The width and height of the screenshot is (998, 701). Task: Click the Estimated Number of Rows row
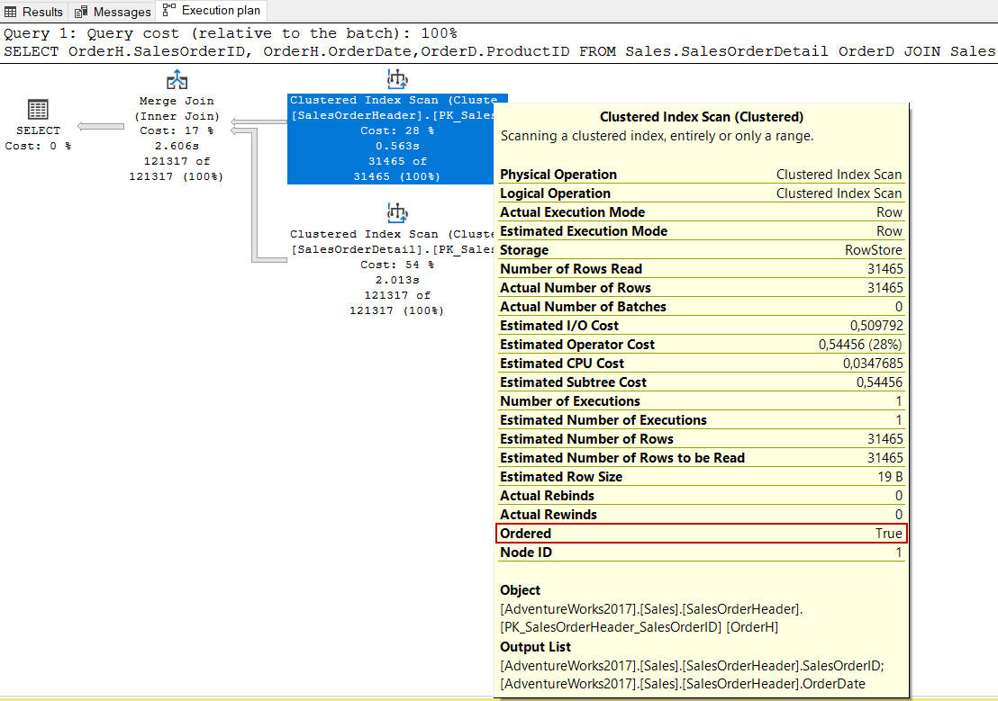701,439
